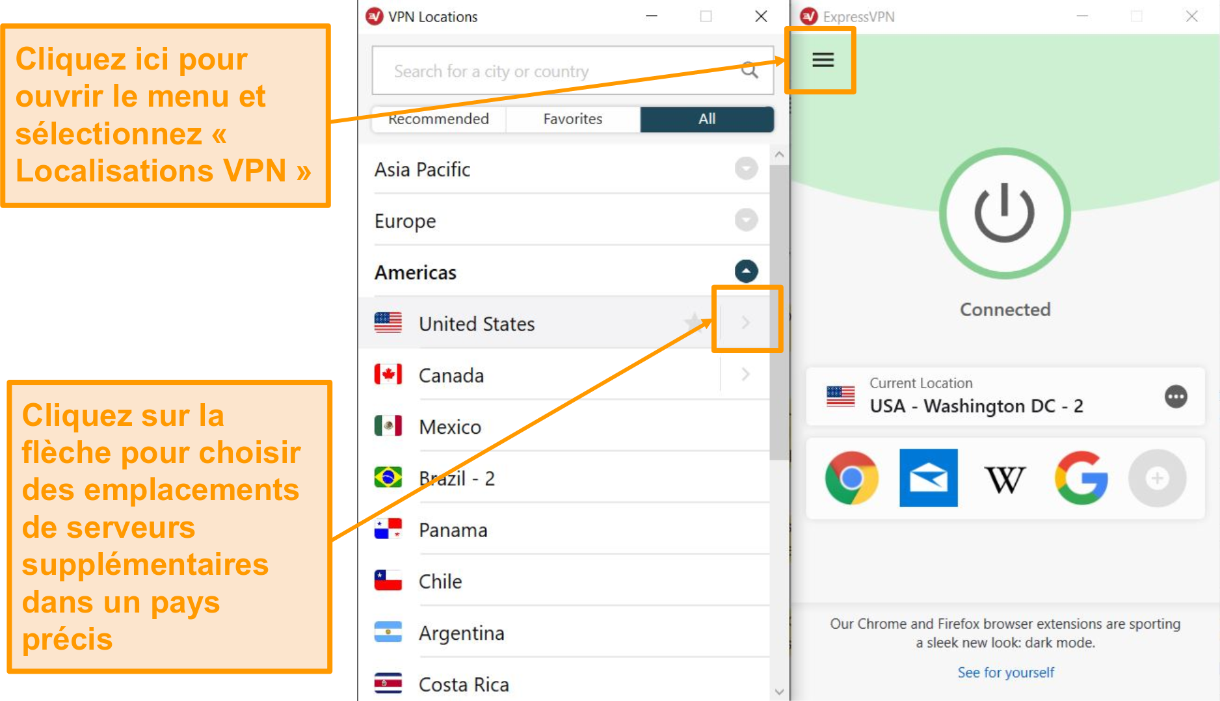Click the Canada flag icon
The width and height of the screenshot is (1220, 701).
click(388, 375)
